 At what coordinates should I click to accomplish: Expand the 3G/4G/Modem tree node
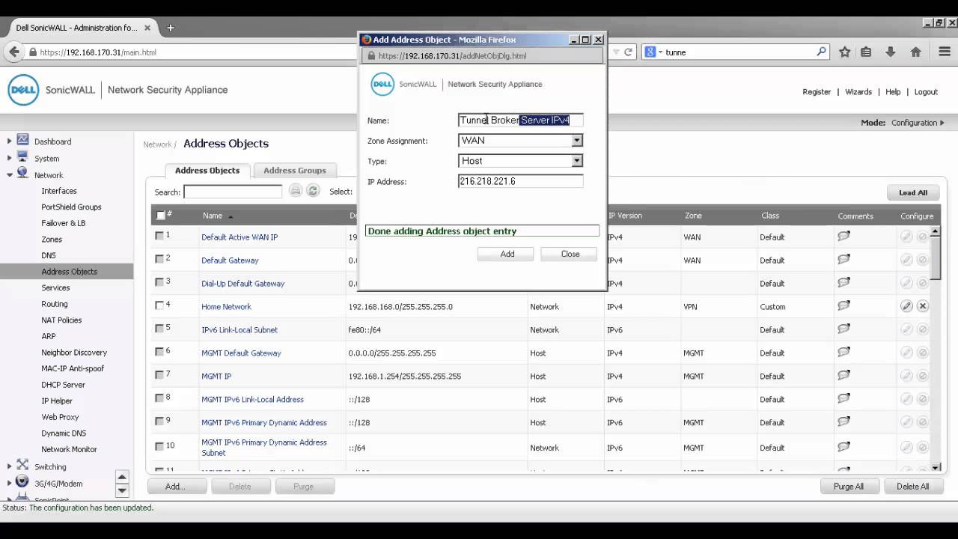[10, 483]
